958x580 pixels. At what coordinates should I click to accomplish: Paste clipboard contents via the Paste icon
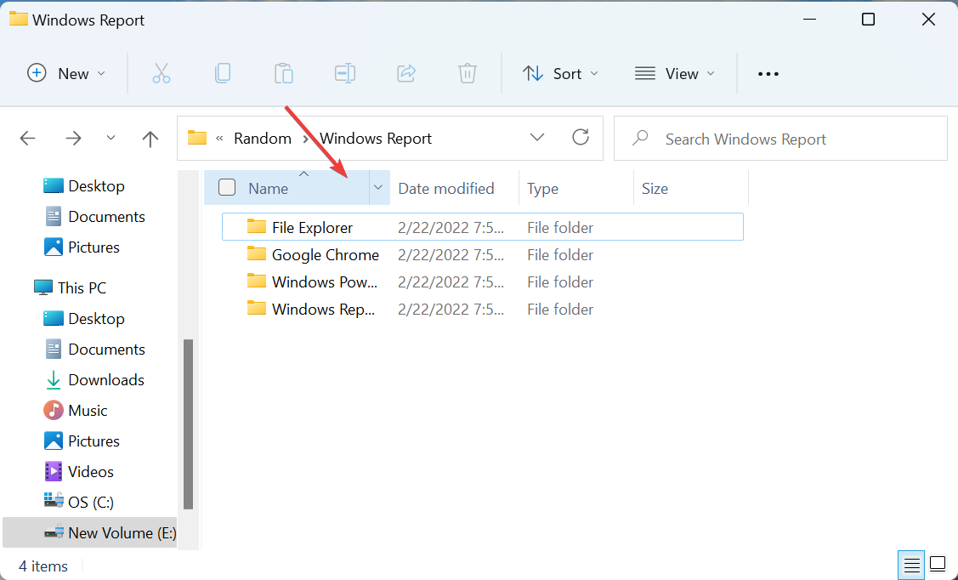pyautogui.click(x=284, y=73)
